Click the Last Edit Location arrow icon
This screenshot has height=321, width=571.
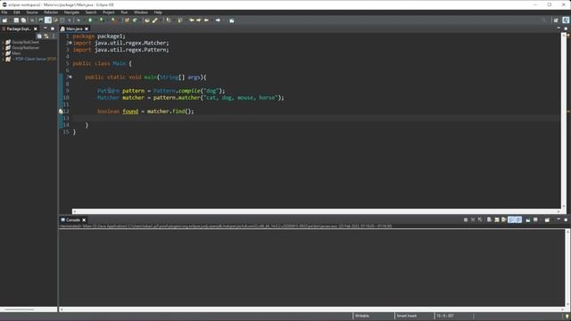point(192,21)
